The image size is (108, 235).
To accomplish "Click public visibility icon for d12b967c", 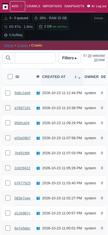I will [38, 213].
